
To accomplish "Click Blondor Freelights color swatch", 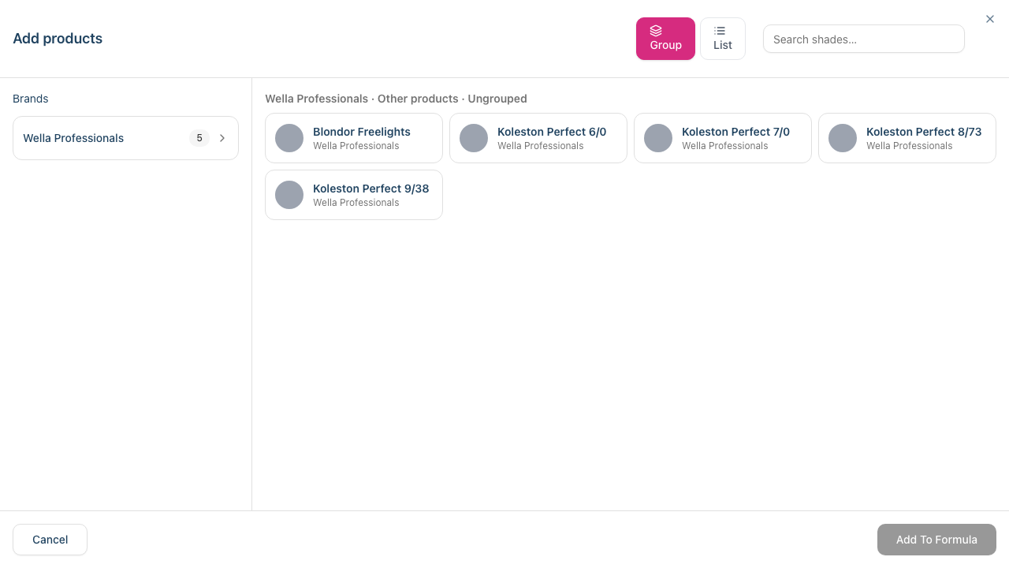I will tap(289, 138).
